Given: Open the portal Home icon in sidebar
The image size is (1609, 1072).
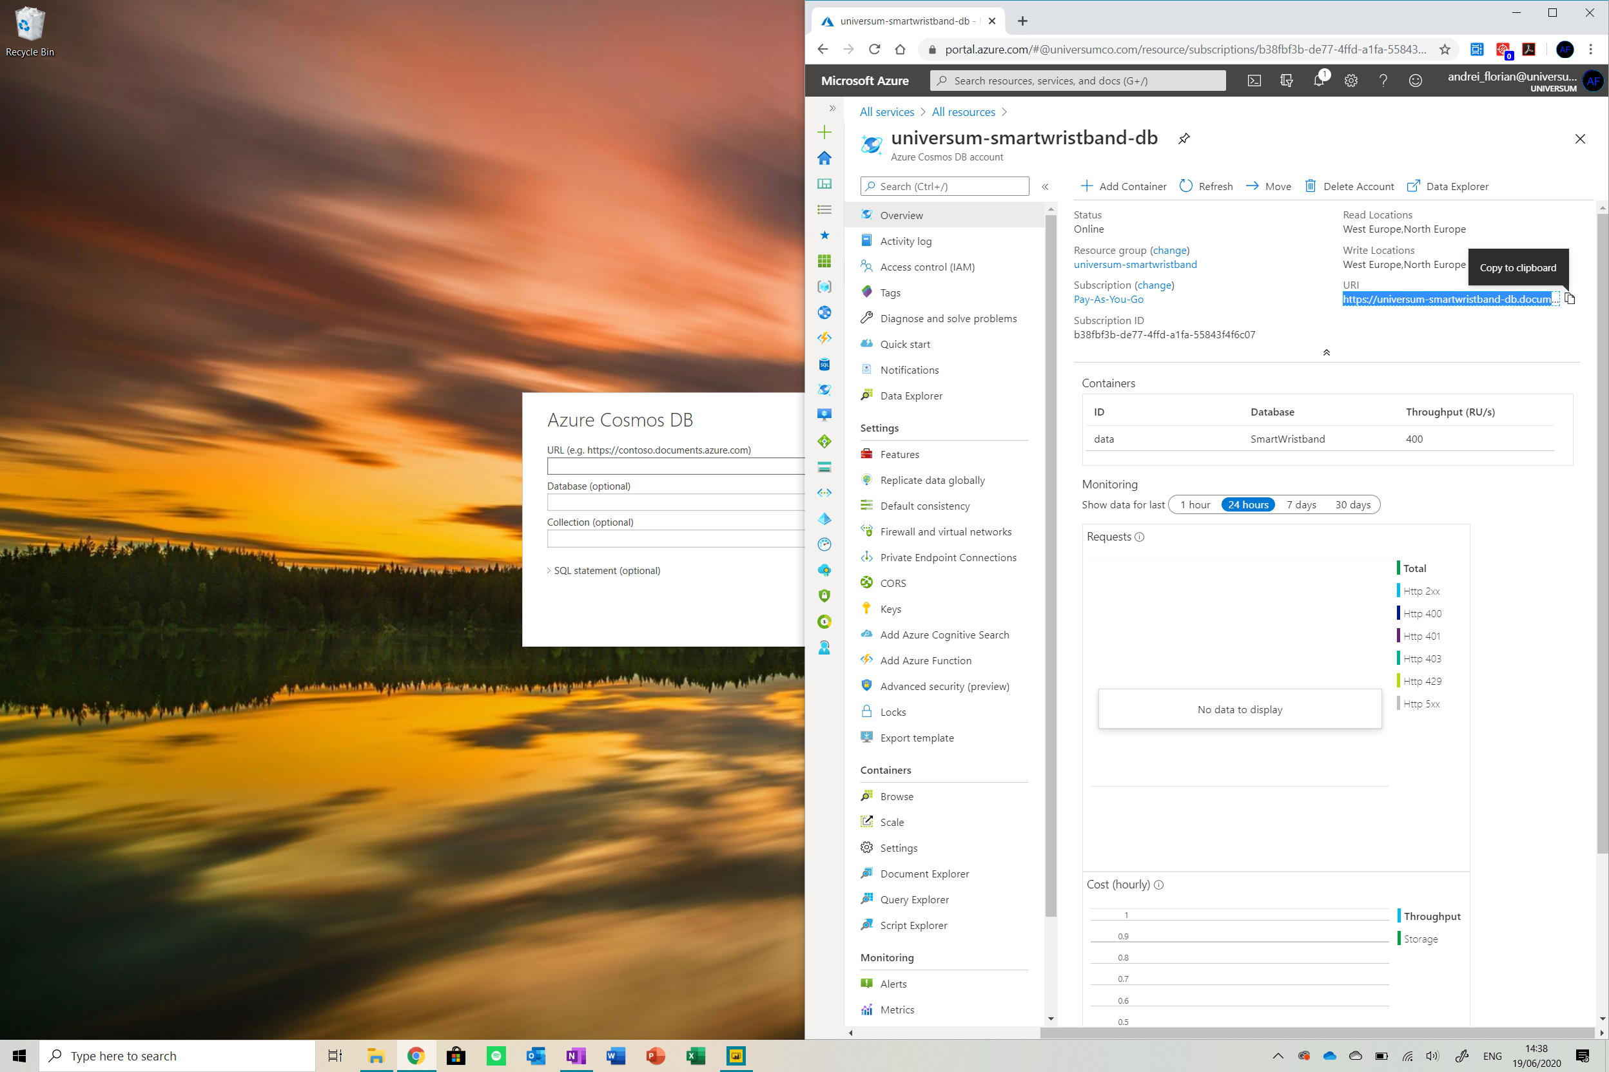Looking at the screenshot, I should (x=824, y=158).
